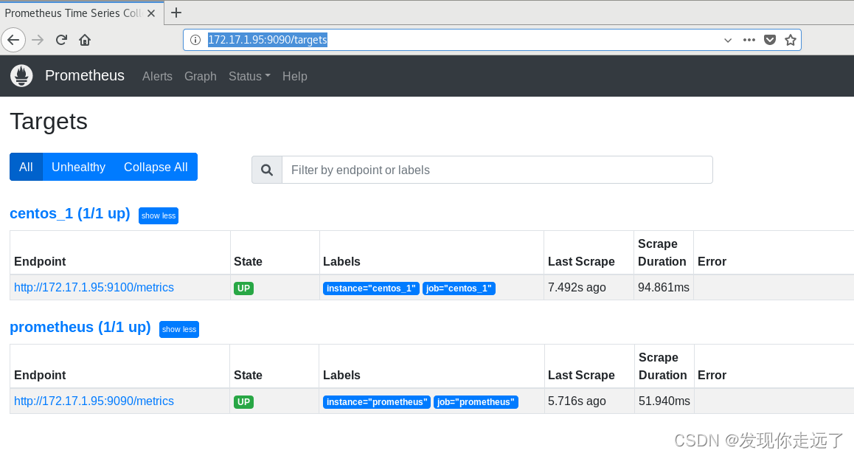Image resolution: width=854 pixels, height=456 pixels.
Task: Click the browser Forward arrow button
Action: [x=38, y=40]
